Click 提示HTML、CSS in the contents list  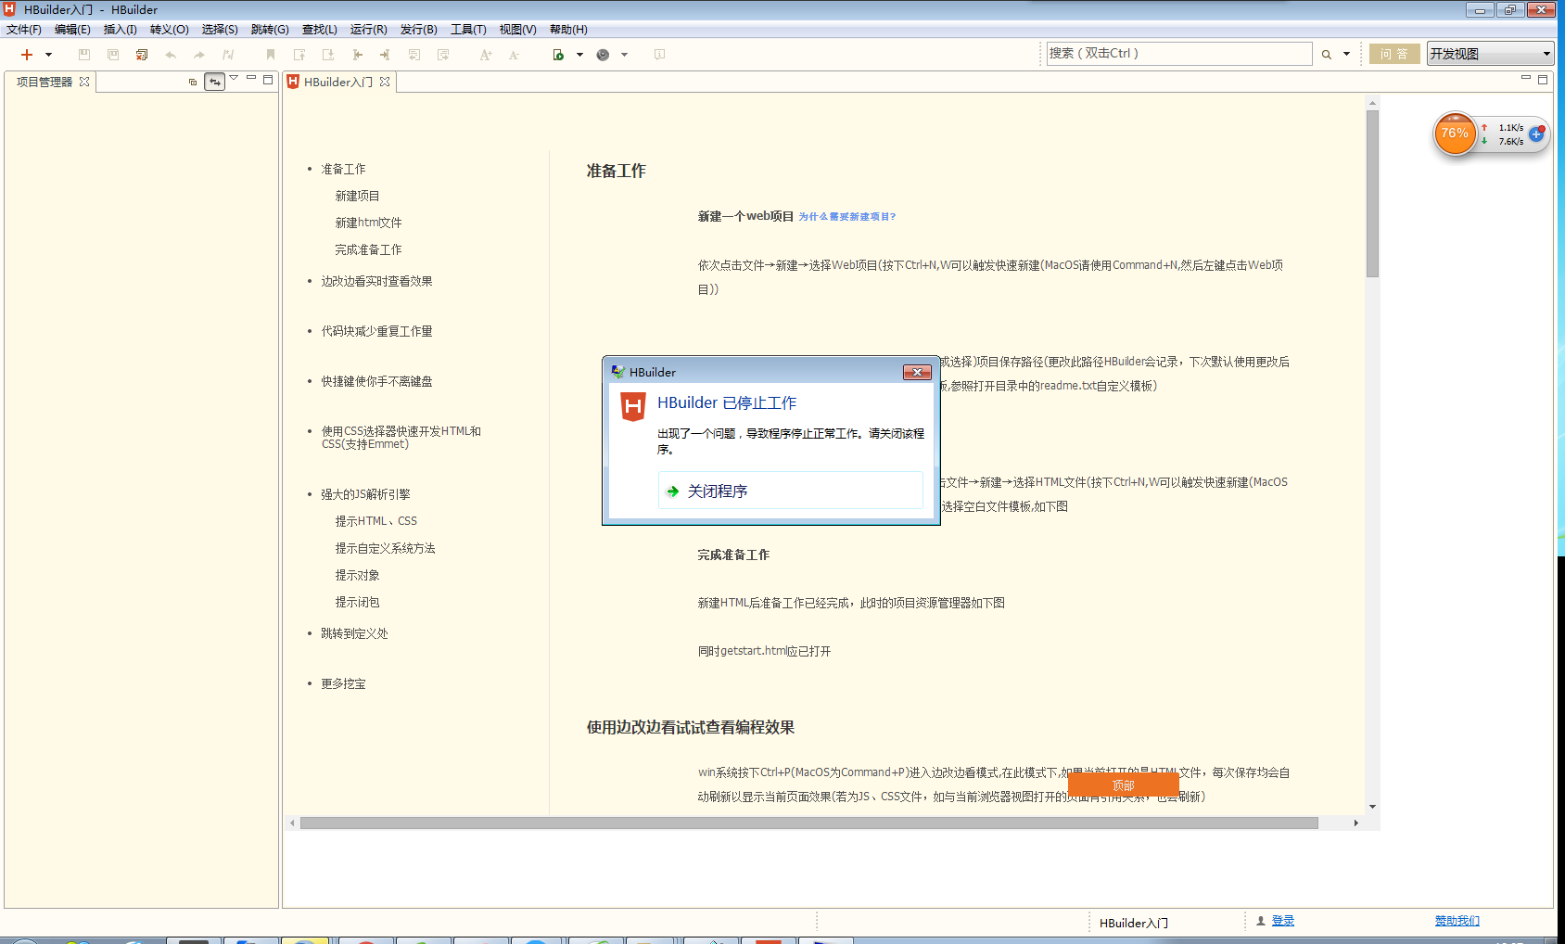375,521
